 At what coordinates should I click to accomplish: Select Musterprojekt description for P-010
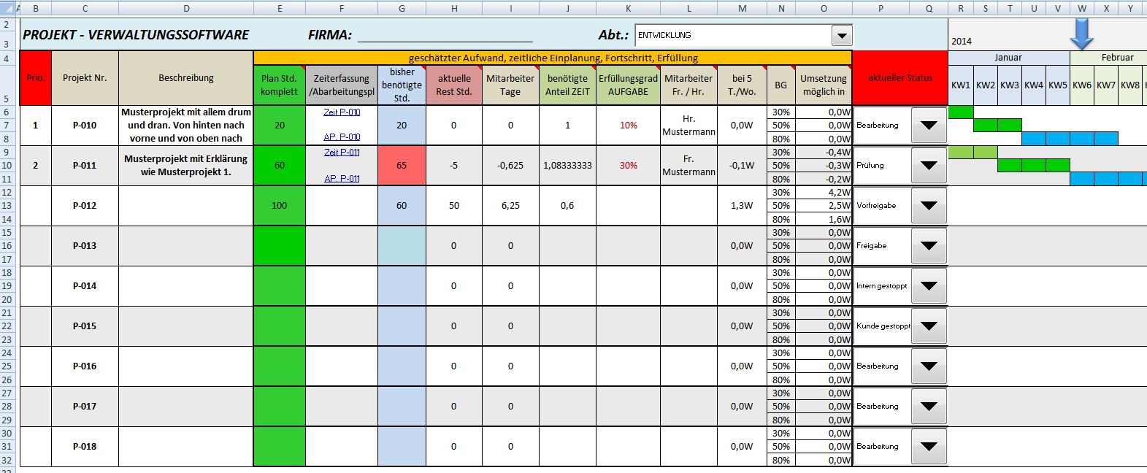[186, 126]
